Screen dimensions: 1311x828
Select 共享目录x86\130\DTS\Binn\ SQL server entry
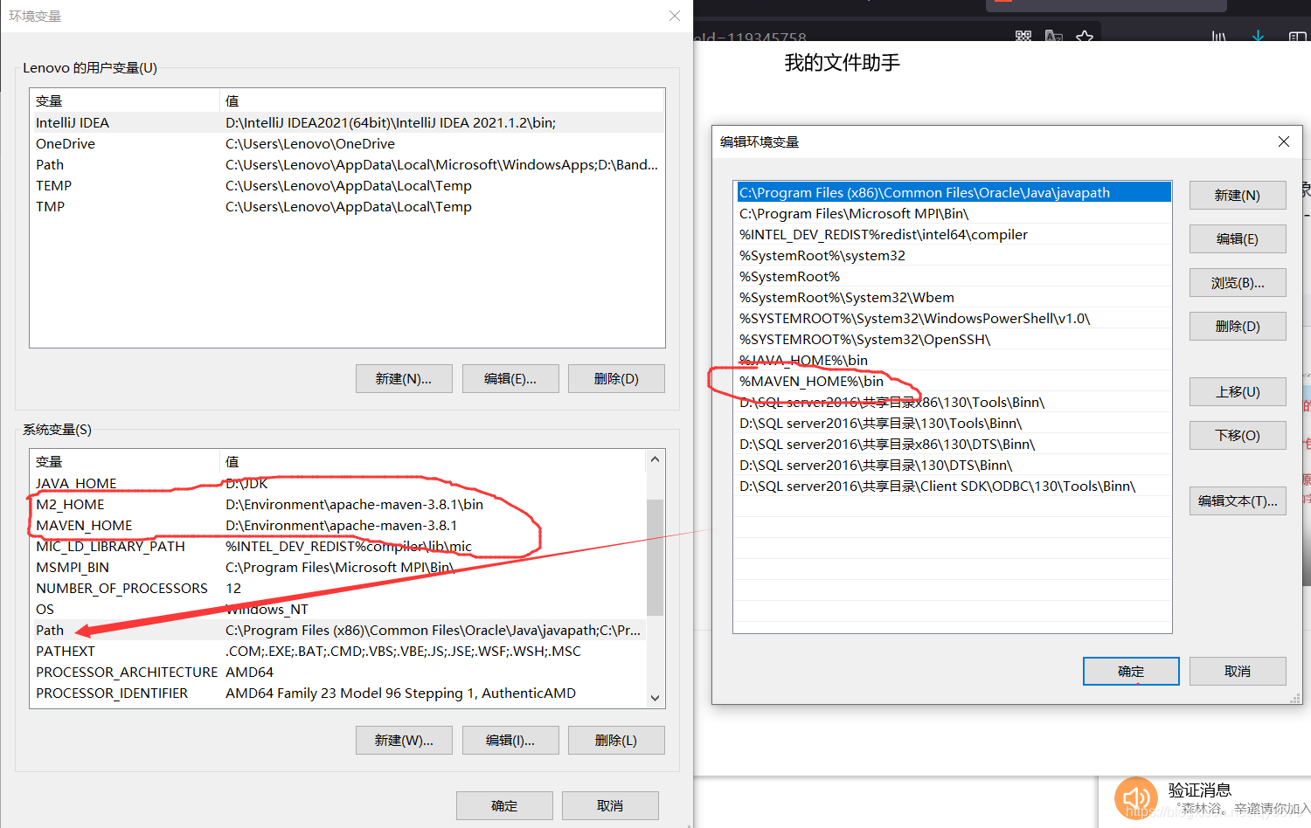pyautogui.click(x=953, y=444)
